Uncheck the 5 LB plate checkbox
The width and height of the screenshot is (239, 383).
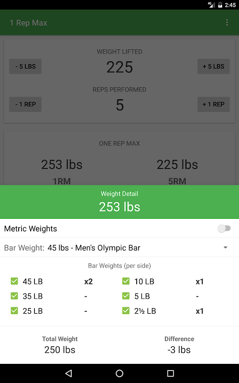(126, 296)
